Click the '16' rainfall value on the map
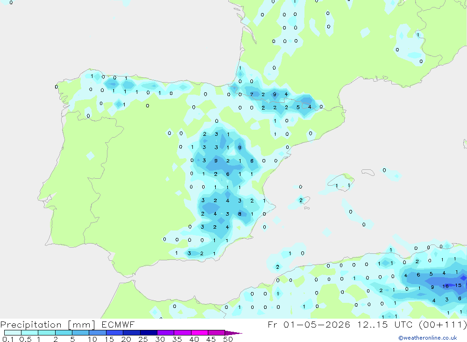Image resolution: width=467 pixels, height=342 pixels. pyautogui.click(x=446, y=286)
